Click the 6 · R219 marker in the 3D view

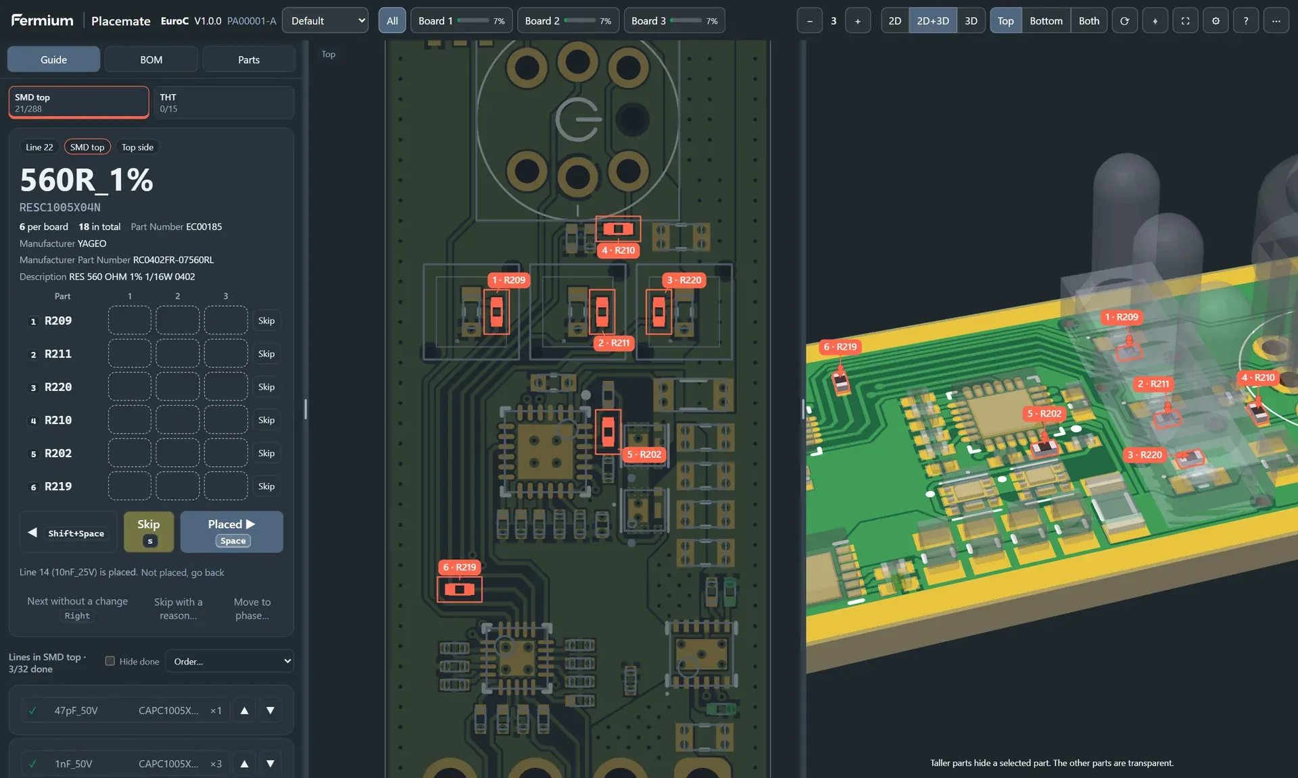click(840, 346)
